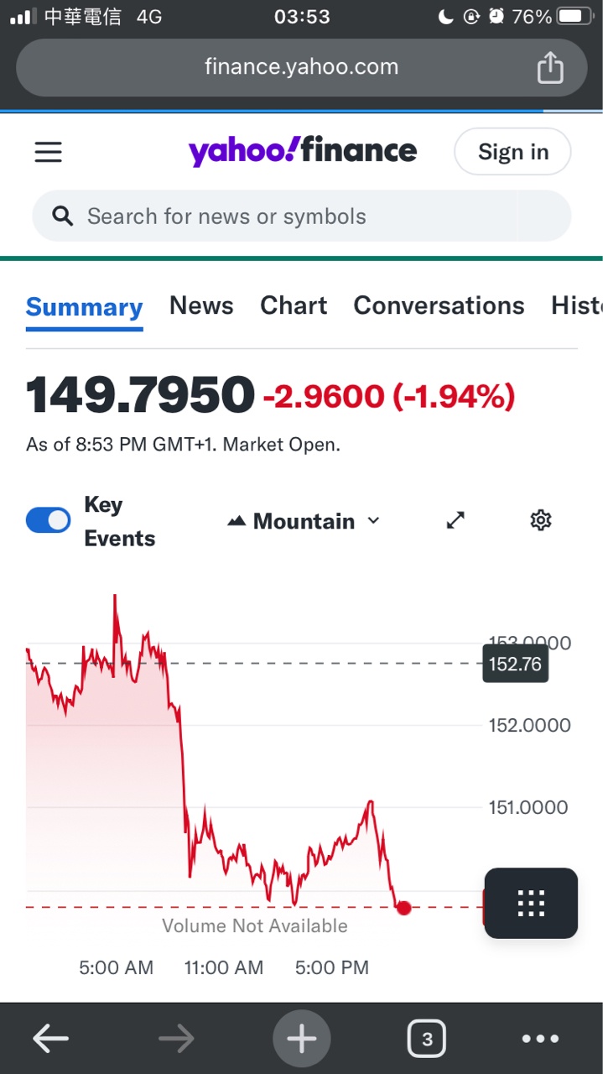This screenshot has height=1074, width=603.
Task: Open a new browser tab
Action: [x=302, y=1040]
